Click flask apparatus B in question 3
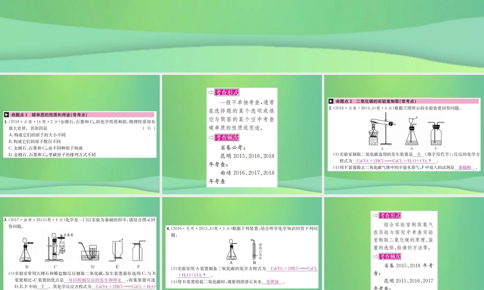 pos(27,250)
